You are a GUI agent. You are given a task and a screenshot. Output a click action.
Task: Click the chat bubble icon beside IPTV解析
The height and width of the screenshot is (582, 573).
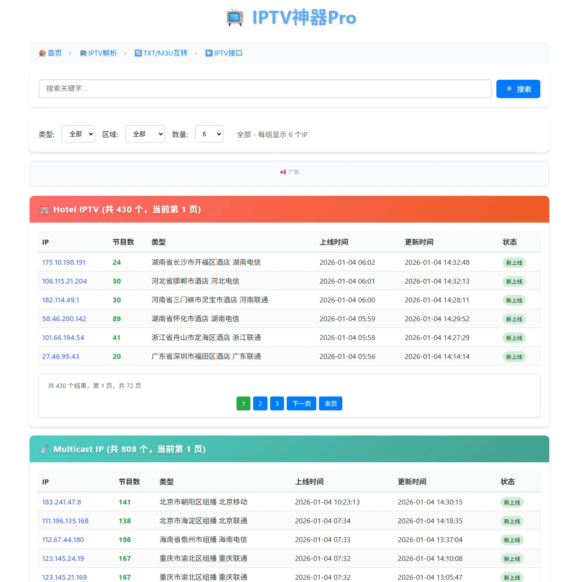[83, 53]
